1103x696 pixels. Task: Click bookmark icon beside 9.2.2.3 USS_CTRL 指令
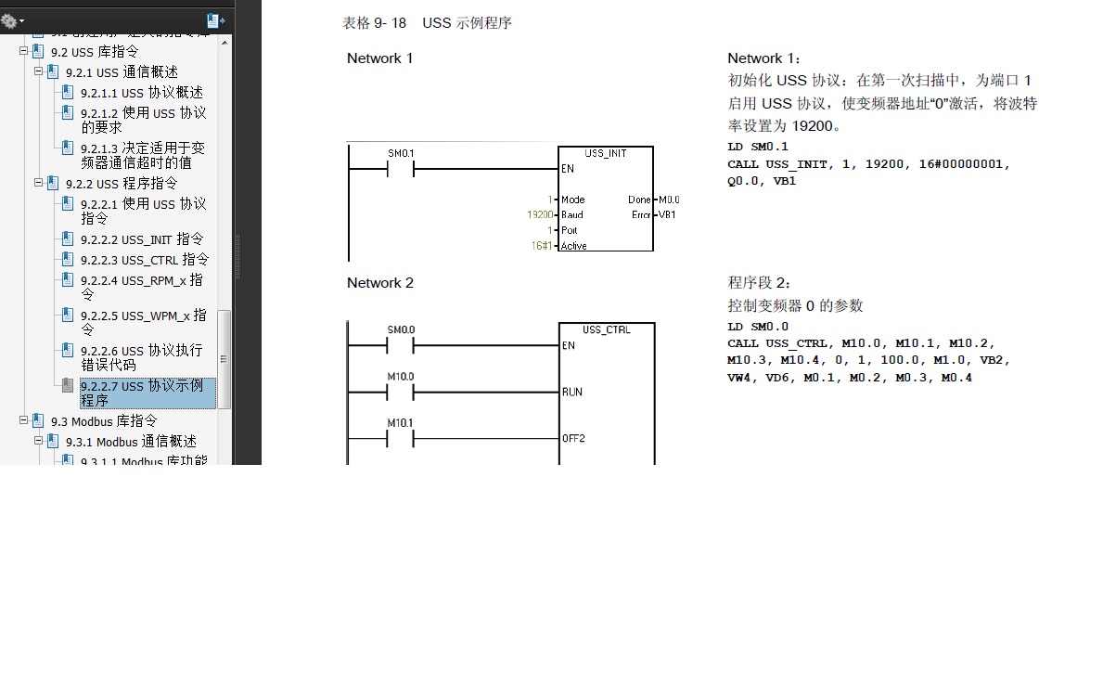tap(68, 258)
